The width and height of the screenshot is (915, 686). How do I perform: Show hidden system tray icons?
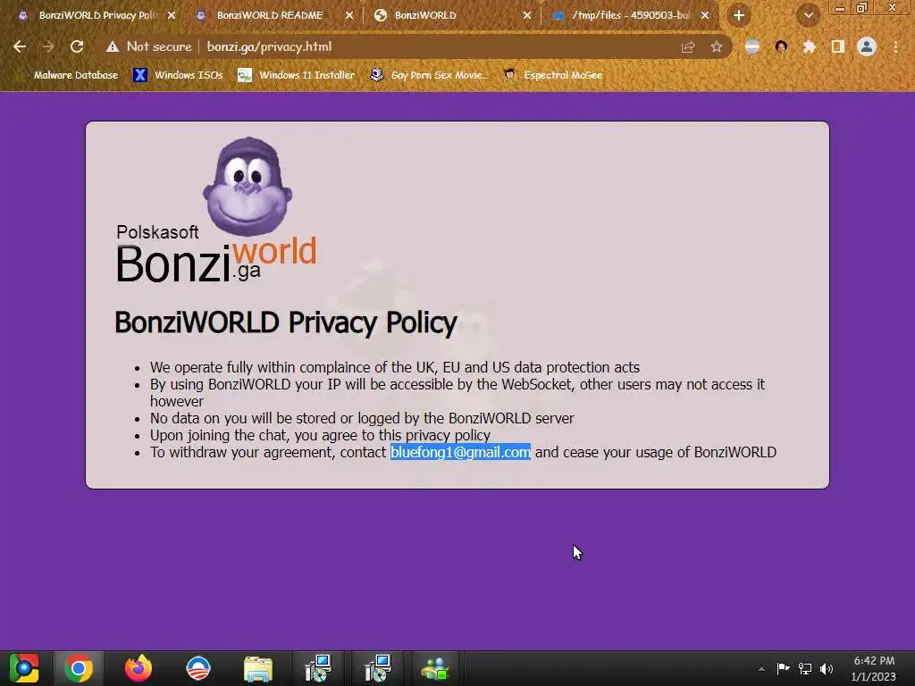[761, 669]
